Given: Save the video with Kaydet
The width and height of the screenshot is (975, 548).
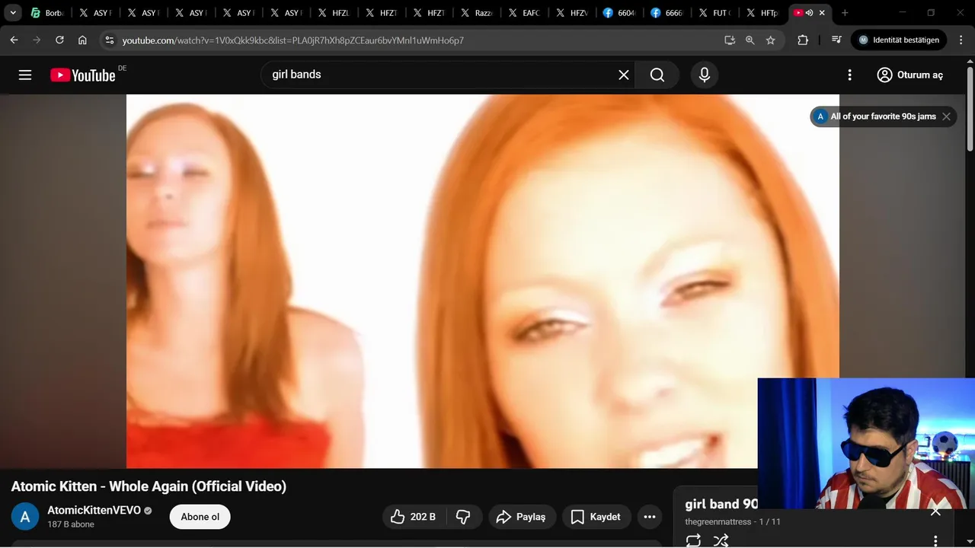Looking at the screenshot, I should point(596,517).
